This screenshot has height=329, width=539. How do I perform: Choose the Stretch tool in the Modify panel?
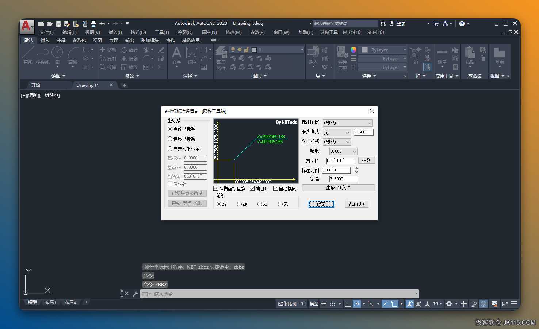point(108,67)
